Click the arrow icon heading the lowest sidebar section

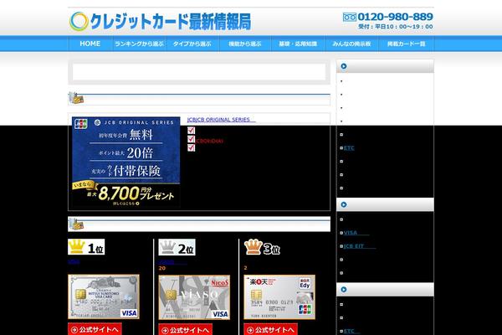coord(344,290)
